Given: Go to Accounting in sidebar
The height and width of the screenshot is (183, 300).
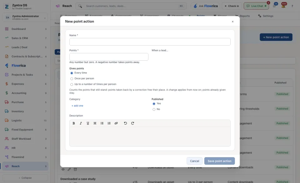Looking at the screenshot, I should pos(25,93).
